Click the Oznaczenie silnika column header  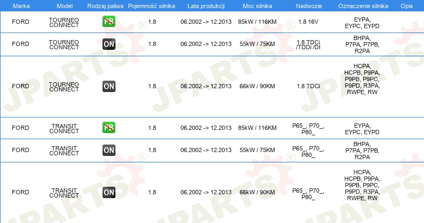[x=363, y=6]
